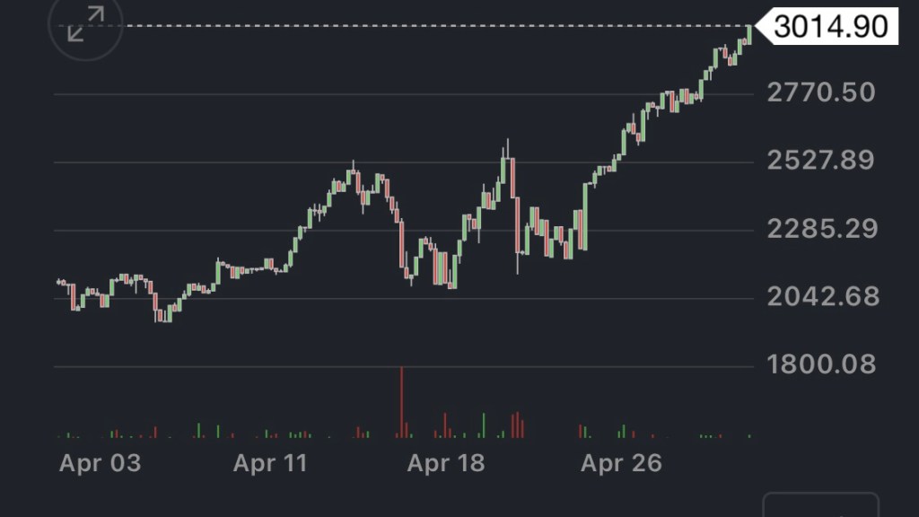The width and height of the screenshot is (919, 517).
Task: Tap the tallest green volume bar after Apr 18
Action: click(x=484, y=425)
